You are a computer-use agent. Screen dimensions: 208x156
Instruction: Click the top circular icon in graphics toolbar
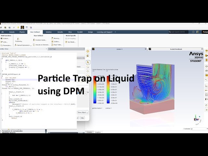click(x=88, y=51)
